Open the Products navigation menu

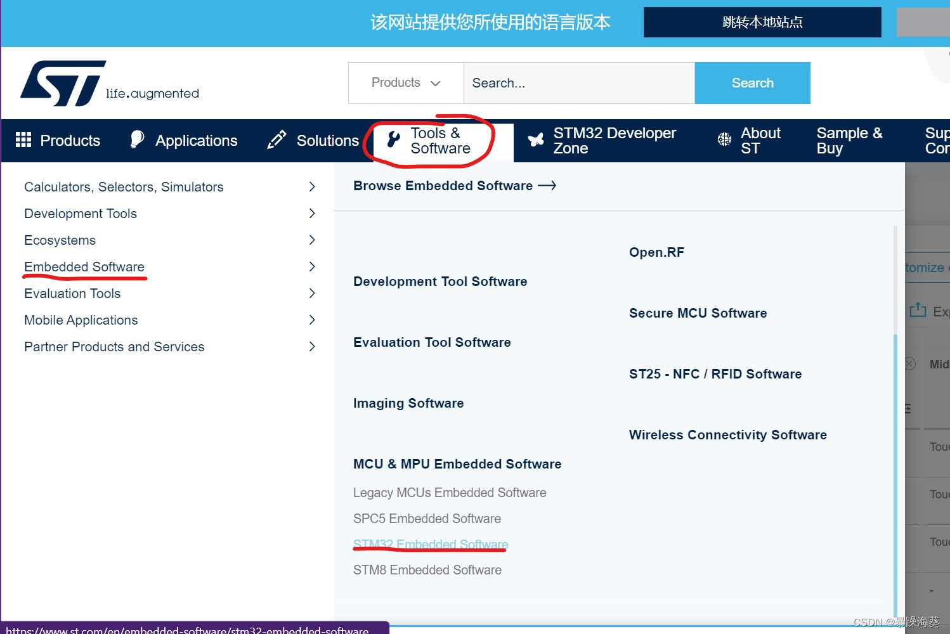tap(58, 140)
